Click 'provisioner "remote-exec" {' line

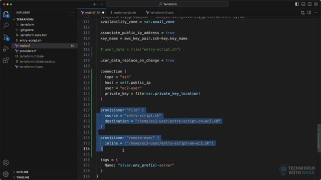130,137
